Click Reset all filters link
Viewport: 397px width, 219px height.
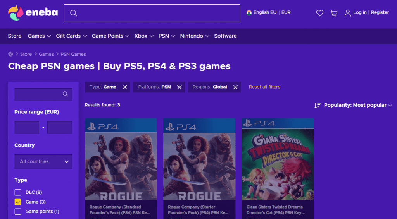pos(264,87)
